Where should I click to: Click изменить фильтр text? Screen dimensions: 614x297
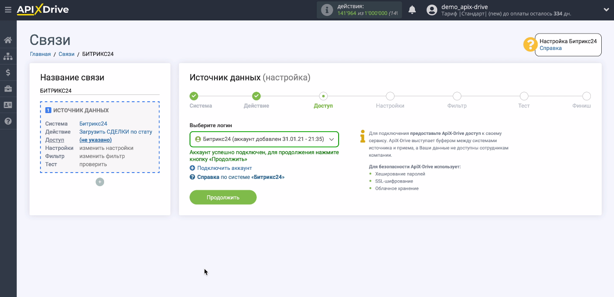(x=102, y=156)
